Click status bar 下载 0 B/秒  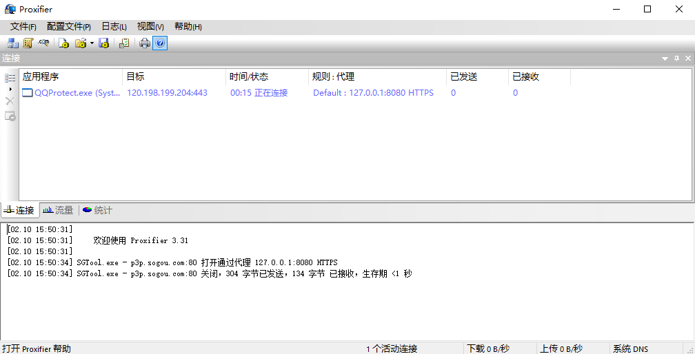click(x=488, y=348)
